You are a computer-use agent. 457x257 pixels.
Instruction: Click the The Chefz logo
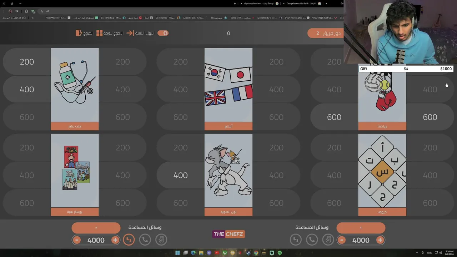[x=228, y=234]
